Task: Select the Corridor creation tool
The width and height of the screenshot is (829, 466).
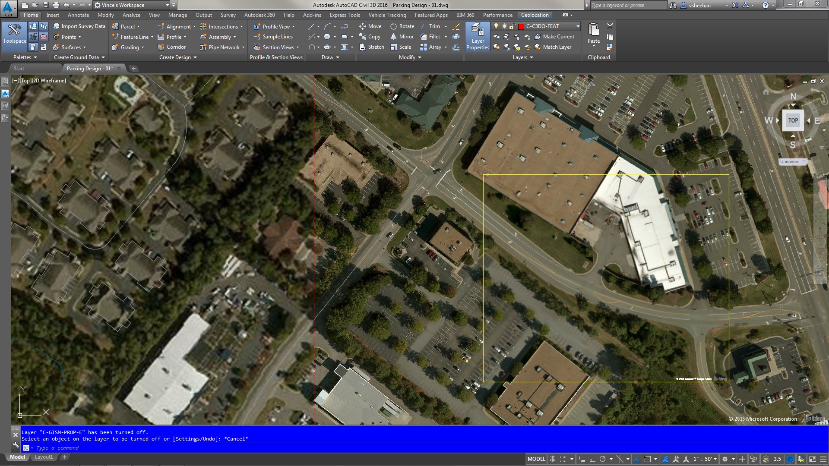Action: pos(173,47)
